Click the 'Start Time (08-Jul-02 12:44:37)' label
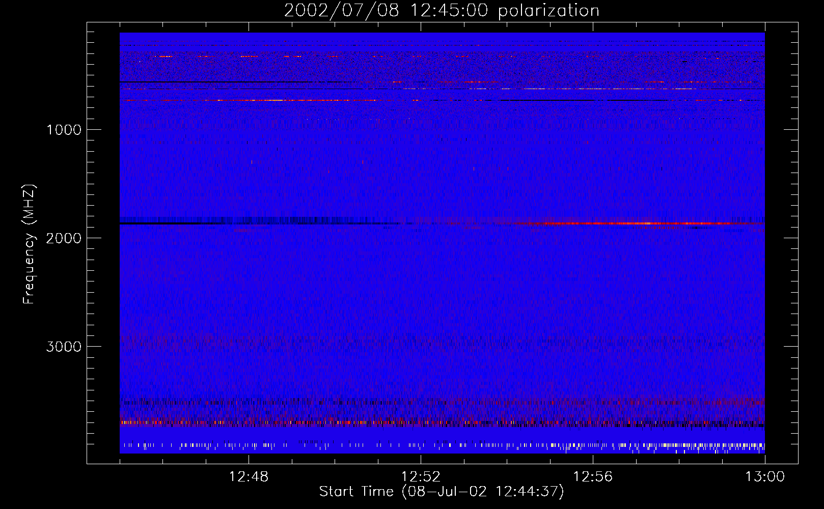 [442, 492]
